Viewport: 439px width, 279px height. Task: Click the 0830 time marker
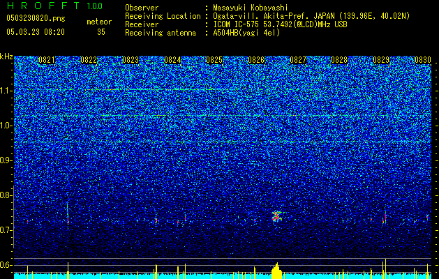click(x=423, y=60)
